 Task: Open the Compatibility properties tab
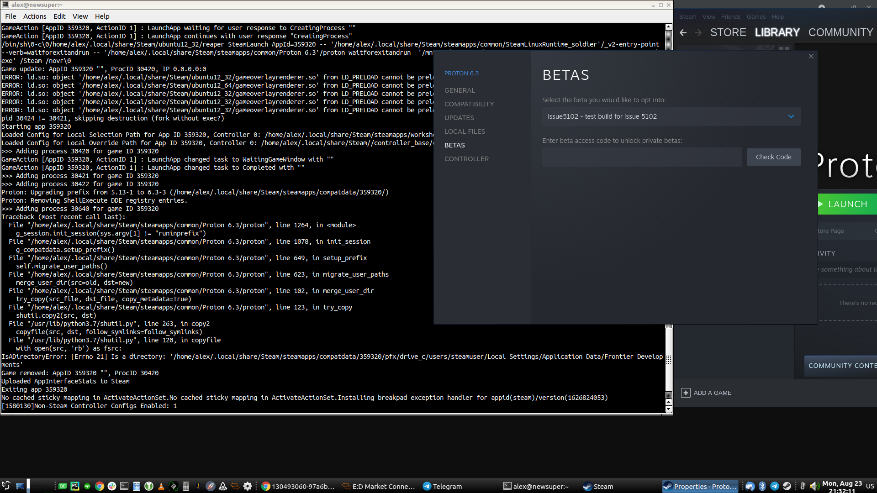(469, 104)
